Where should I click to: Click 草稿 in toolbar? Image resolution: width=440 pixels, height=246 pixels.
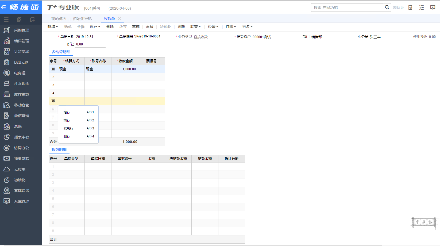136,27
